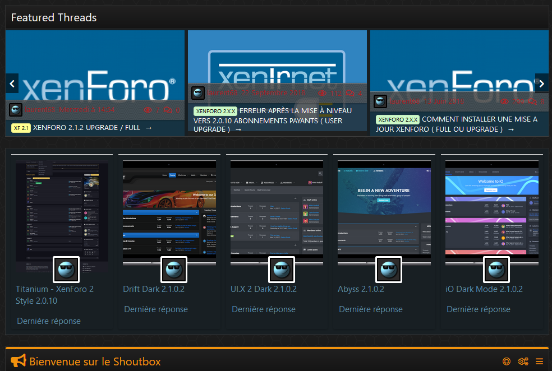This screenshot has width=552, height=371.
Task: Click the Shoutbox megaphone icon
Action: tap(19, 361)
